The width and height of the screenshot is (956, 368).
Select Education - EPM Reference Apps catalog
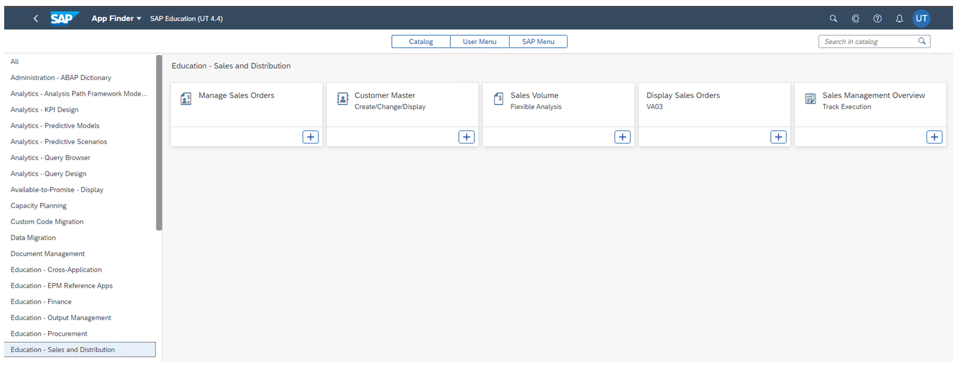(79, 286)
